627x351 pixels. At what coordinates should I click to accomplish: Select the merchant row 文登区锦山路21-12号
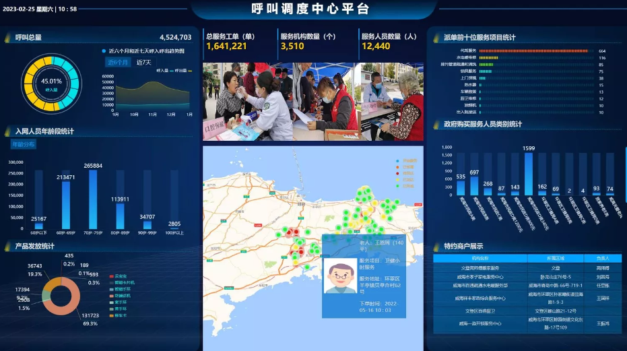tap(527, 311)
